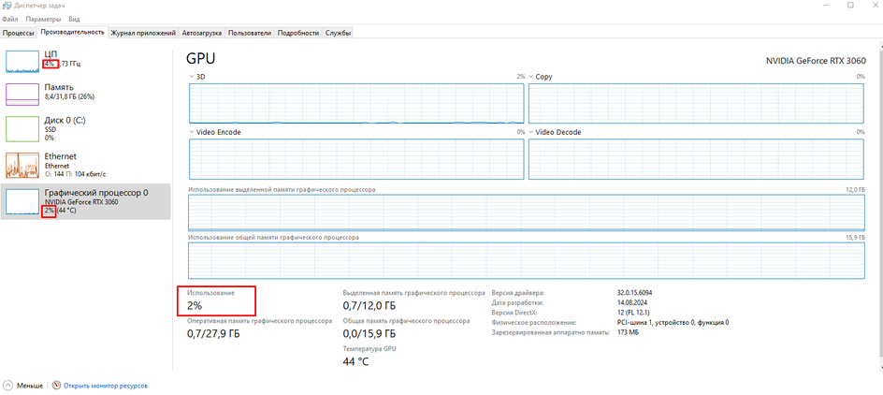Click the Графический процессор 0 graph thumbnail
883x395 pixels.
(x=22, y=201)
